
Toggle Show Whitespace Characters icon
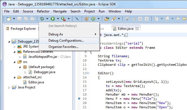147,19
